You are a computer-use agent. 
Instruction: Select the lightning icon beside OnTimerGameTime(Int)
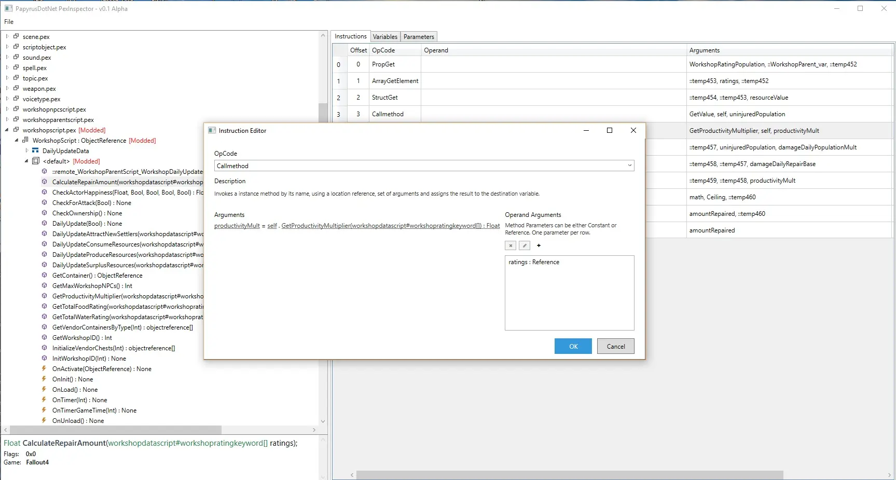44,410
